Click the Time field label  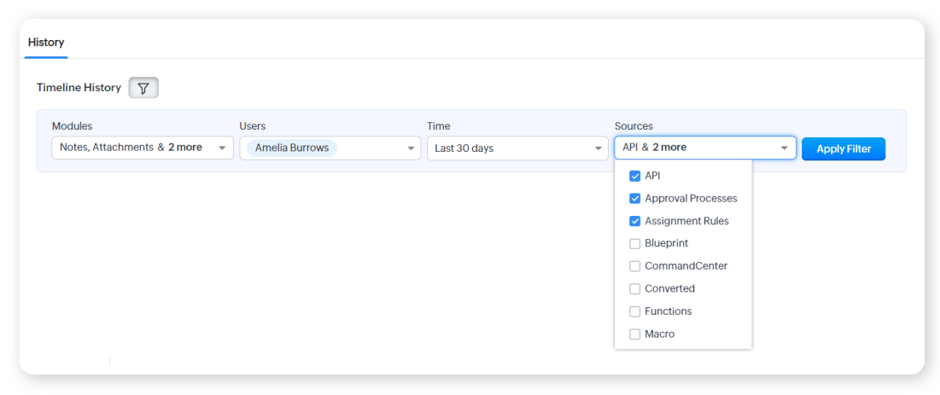438,126
